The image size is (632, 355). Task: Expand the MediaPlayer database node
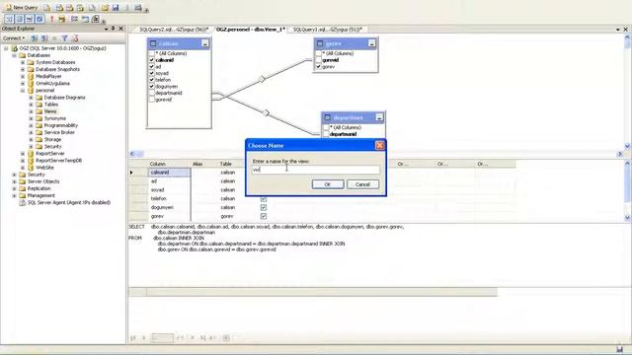23,76
